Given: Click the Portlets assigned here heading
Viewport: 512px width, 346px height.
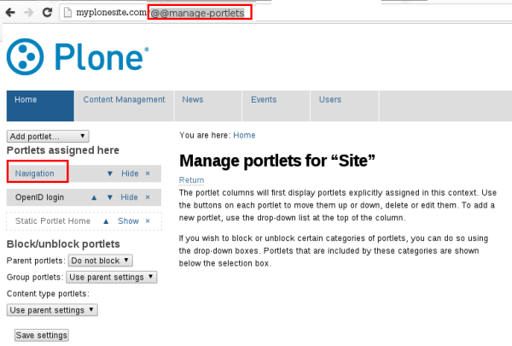Looking at the screenshot, I should 62,150.
